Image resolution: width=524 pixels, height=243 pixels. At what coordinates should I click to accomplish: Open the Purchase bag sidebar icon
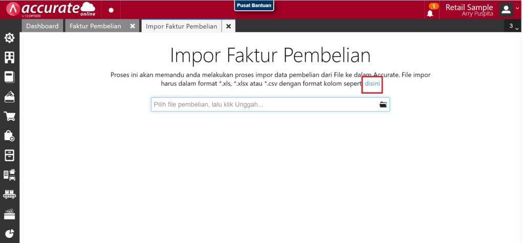pyautogui.click(x=9, y=136)
